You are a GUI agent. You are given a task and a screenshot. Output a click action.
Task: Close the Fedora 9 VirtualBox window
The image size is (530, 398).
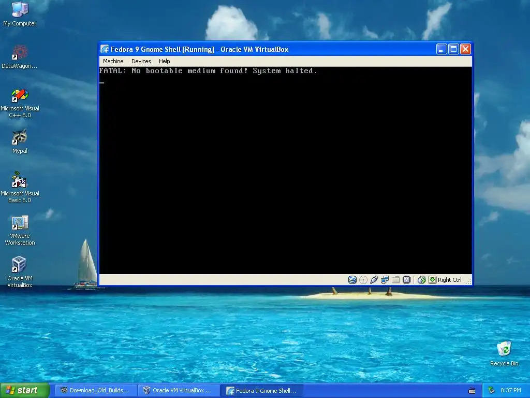[465, 49]
